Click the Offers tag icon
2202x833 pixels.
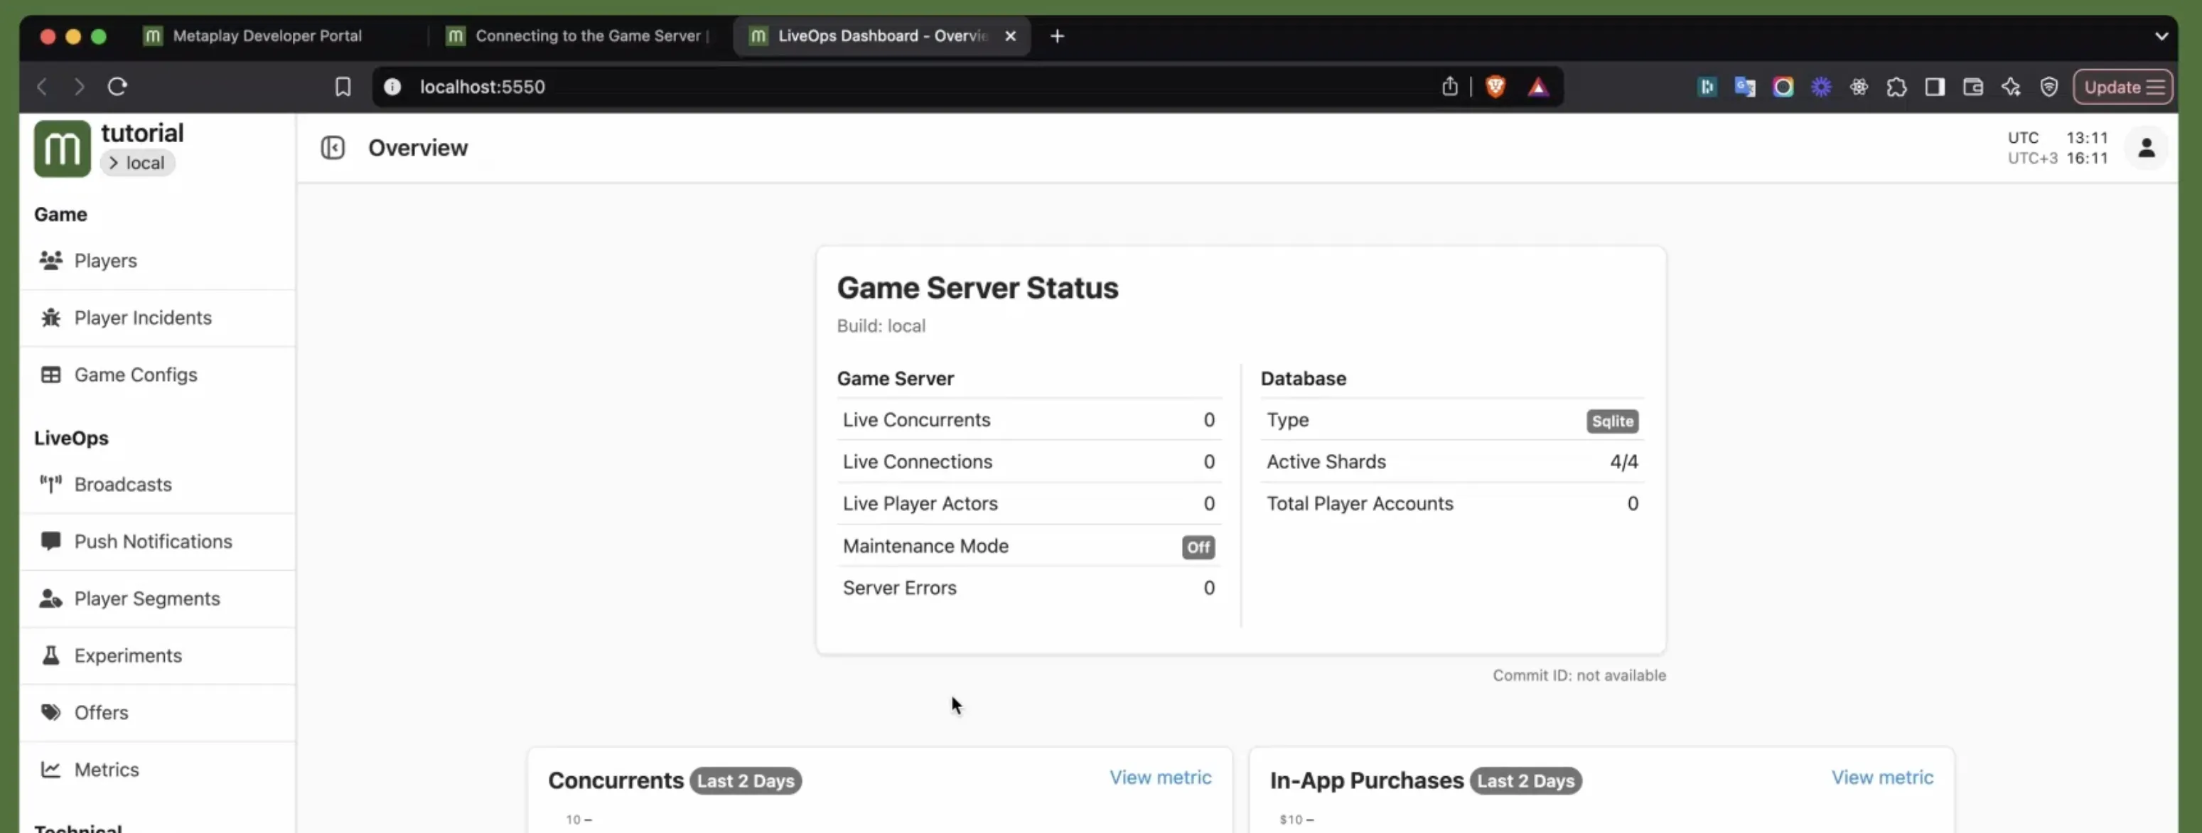tap(51, 711)
